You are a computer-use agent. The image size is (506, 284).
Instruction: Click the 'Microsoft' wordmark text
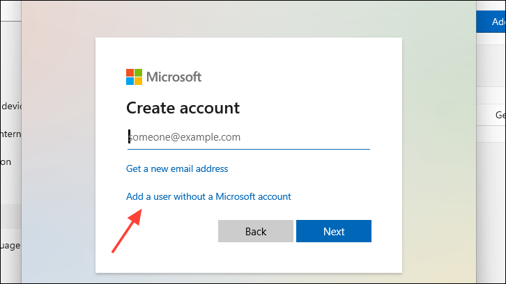coord(174,77)
